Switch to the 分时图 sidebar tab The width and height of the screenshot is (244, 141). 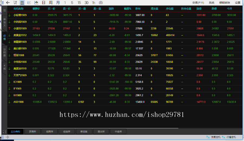pyautogui.click(x=5, y=52)
